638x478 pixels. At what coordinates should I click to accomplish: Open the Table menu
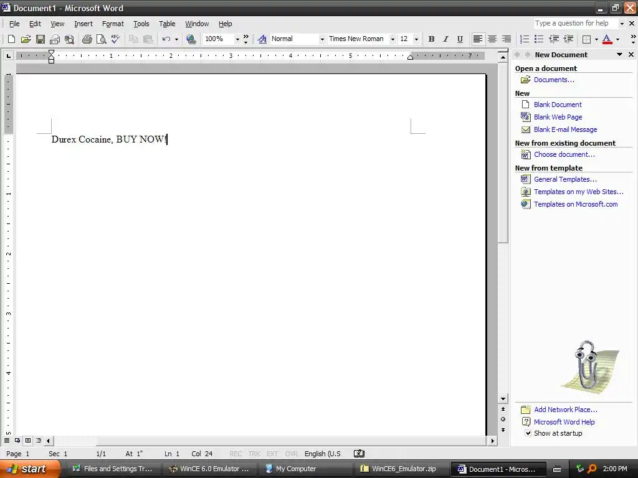(x=167, y=24)
